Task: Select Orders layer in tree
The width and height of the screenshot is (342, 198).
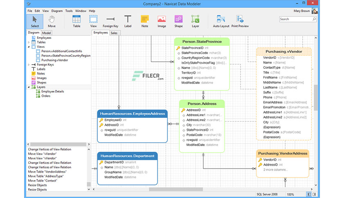Action: tap(46, 96)
